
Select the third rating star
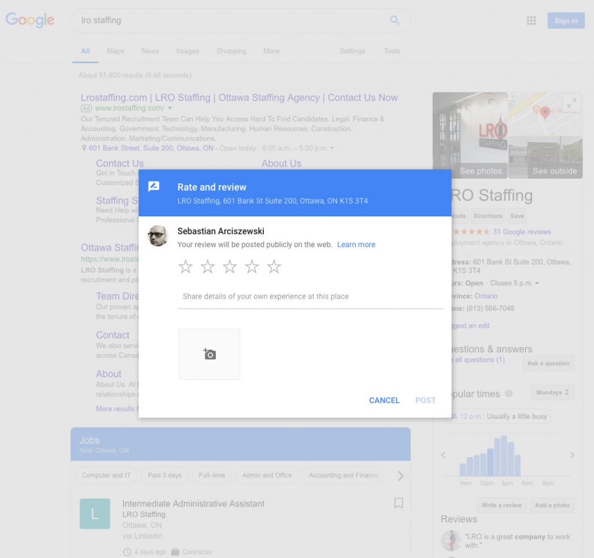[230, 267]
